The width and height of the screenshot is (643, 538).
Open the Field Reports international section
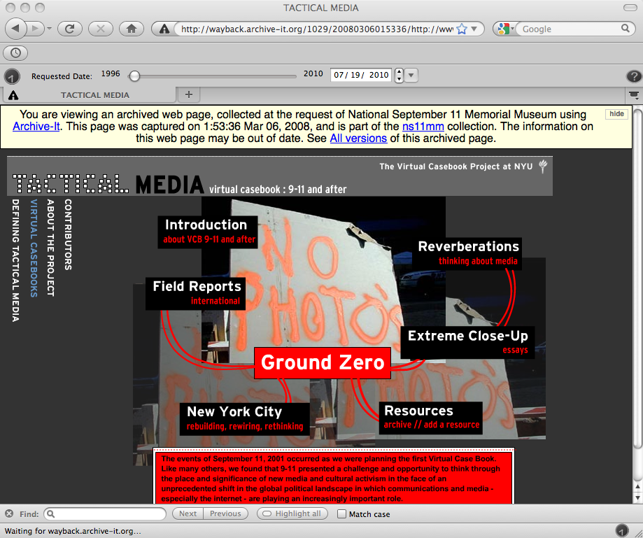coord(196,293)
